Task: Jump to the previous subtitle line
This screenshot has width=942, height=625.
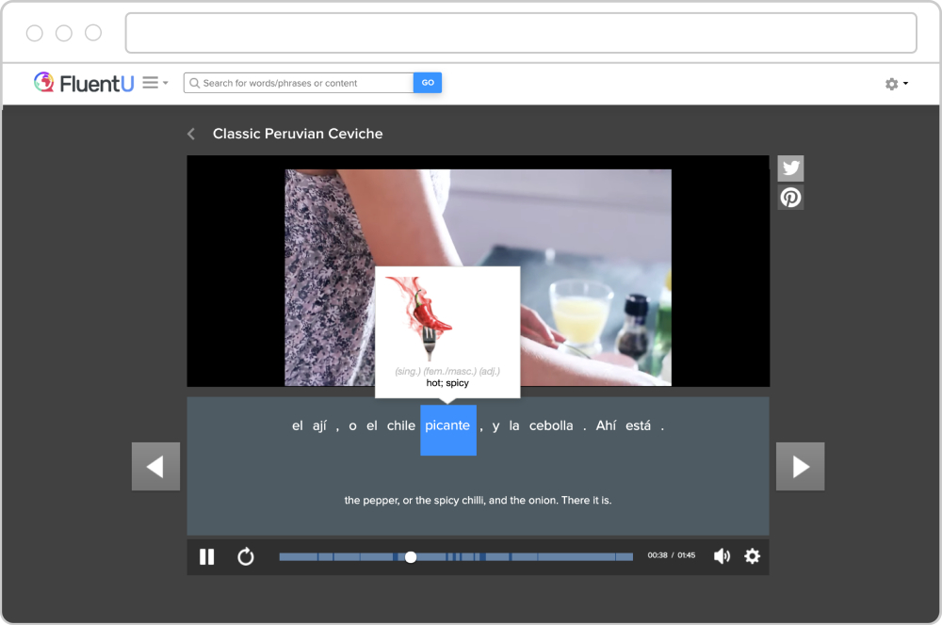Action: pyautogui.click(x=155, y=466)
